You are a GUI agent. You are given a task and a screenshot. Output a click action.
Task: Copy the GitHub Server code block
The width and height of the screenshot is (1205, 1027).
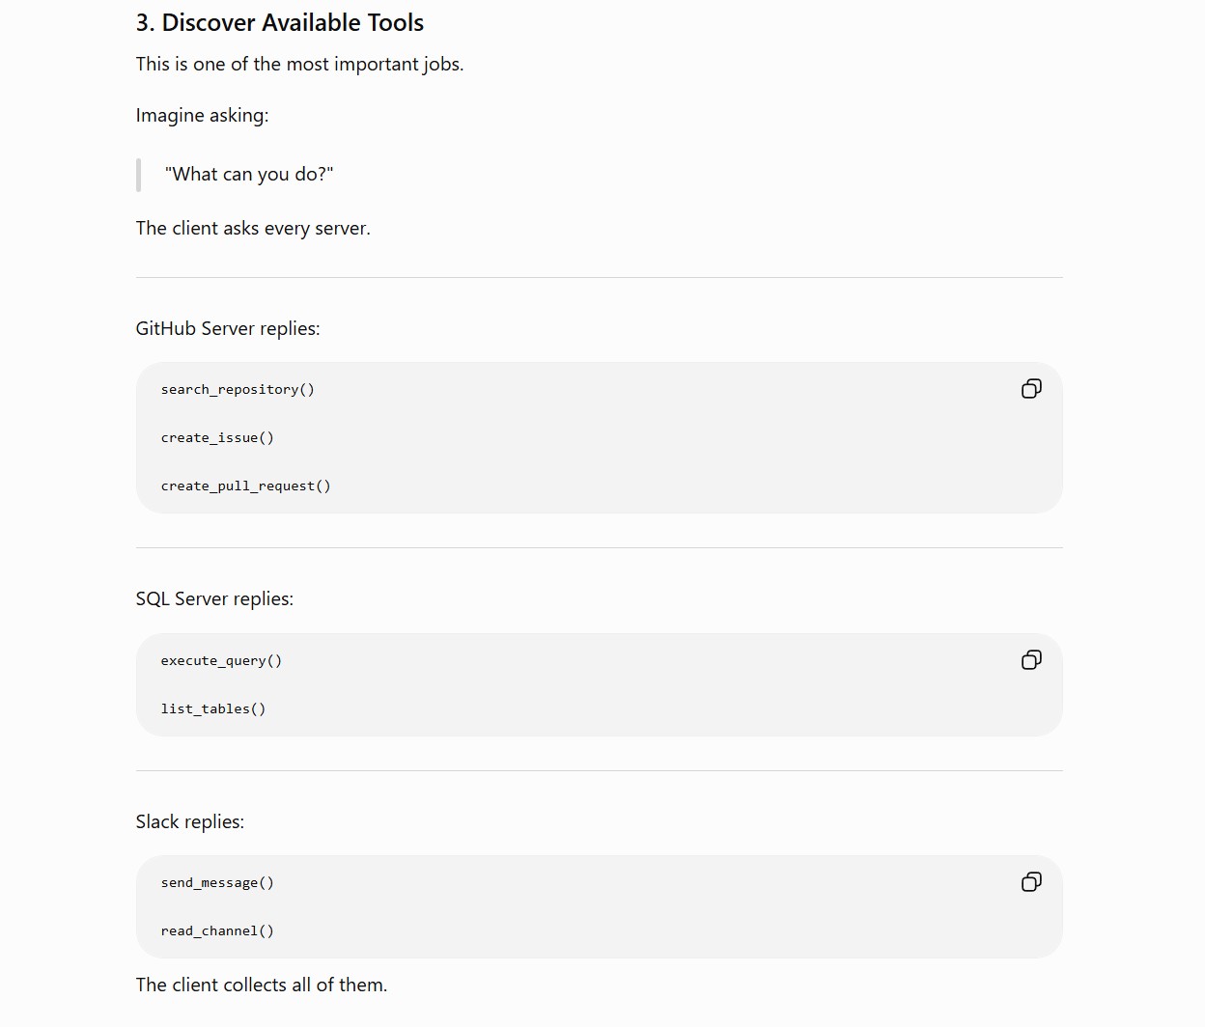pyautogui.click(x=1031, y=389)
